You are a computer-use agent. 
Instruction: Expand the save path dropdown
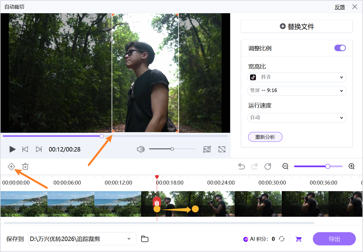[x=128, y=239]
